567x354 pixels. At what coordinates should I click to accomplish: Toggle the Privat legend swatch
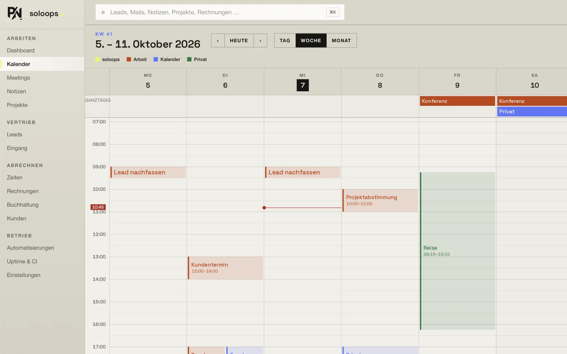pyautogui.click(x=189, y=59)
